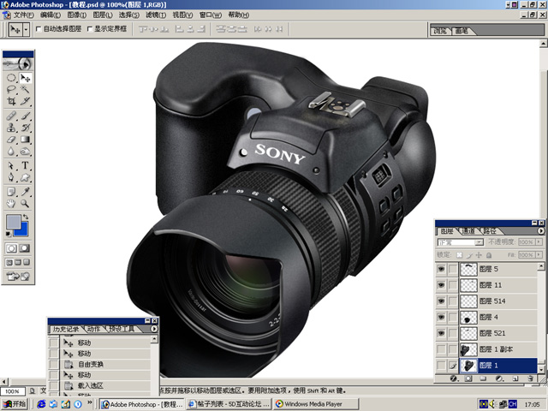
Task: Select the Brush tool
Action: (x=25, y=116)
